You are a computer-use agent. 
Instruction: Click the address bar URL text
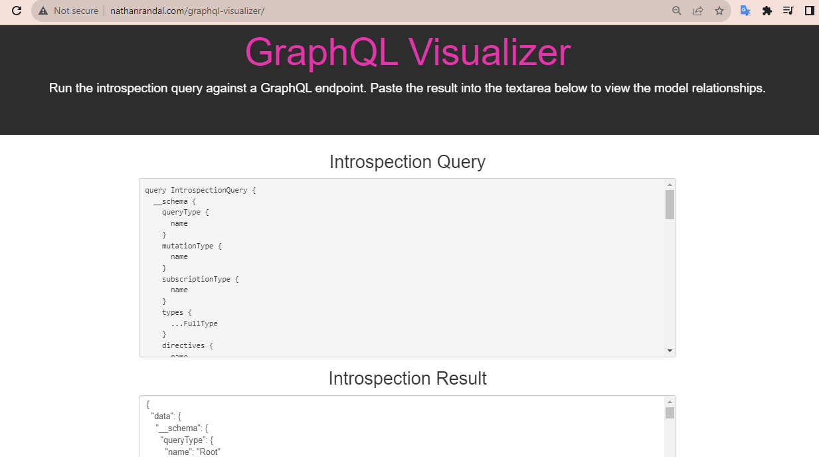point(187,11)
